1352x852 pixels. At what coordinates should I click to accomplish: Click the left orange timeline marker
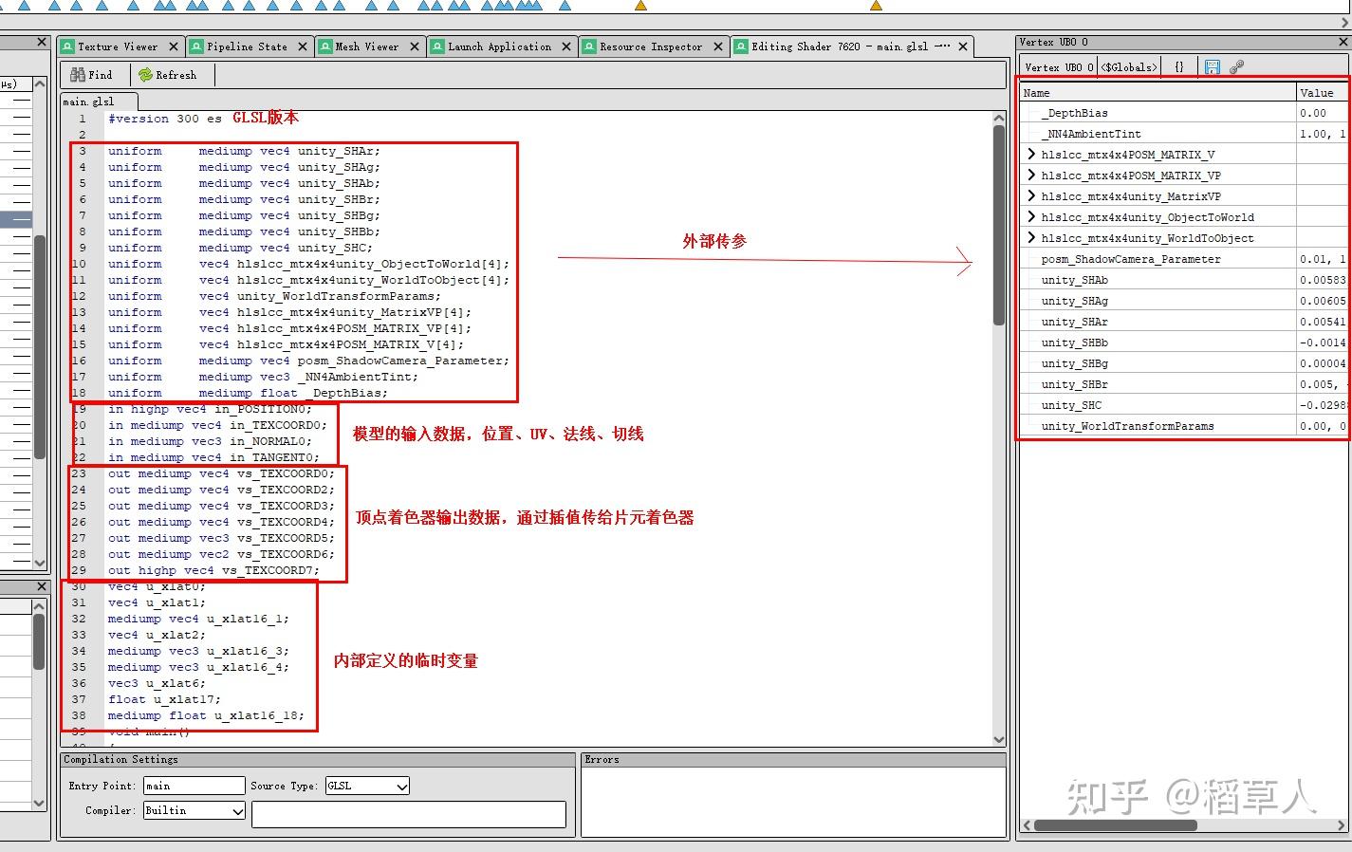click(x=640, y=6)
